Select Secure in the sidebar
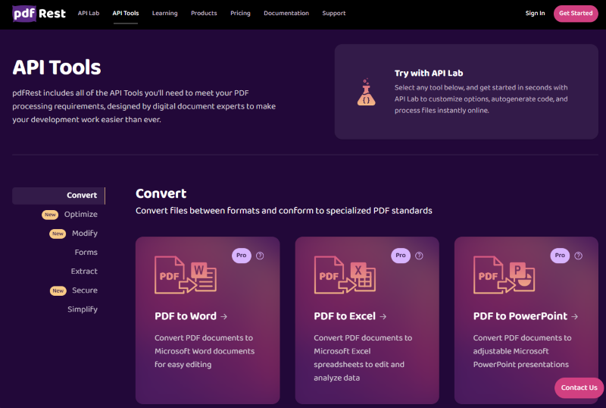 tap(85, 290)
